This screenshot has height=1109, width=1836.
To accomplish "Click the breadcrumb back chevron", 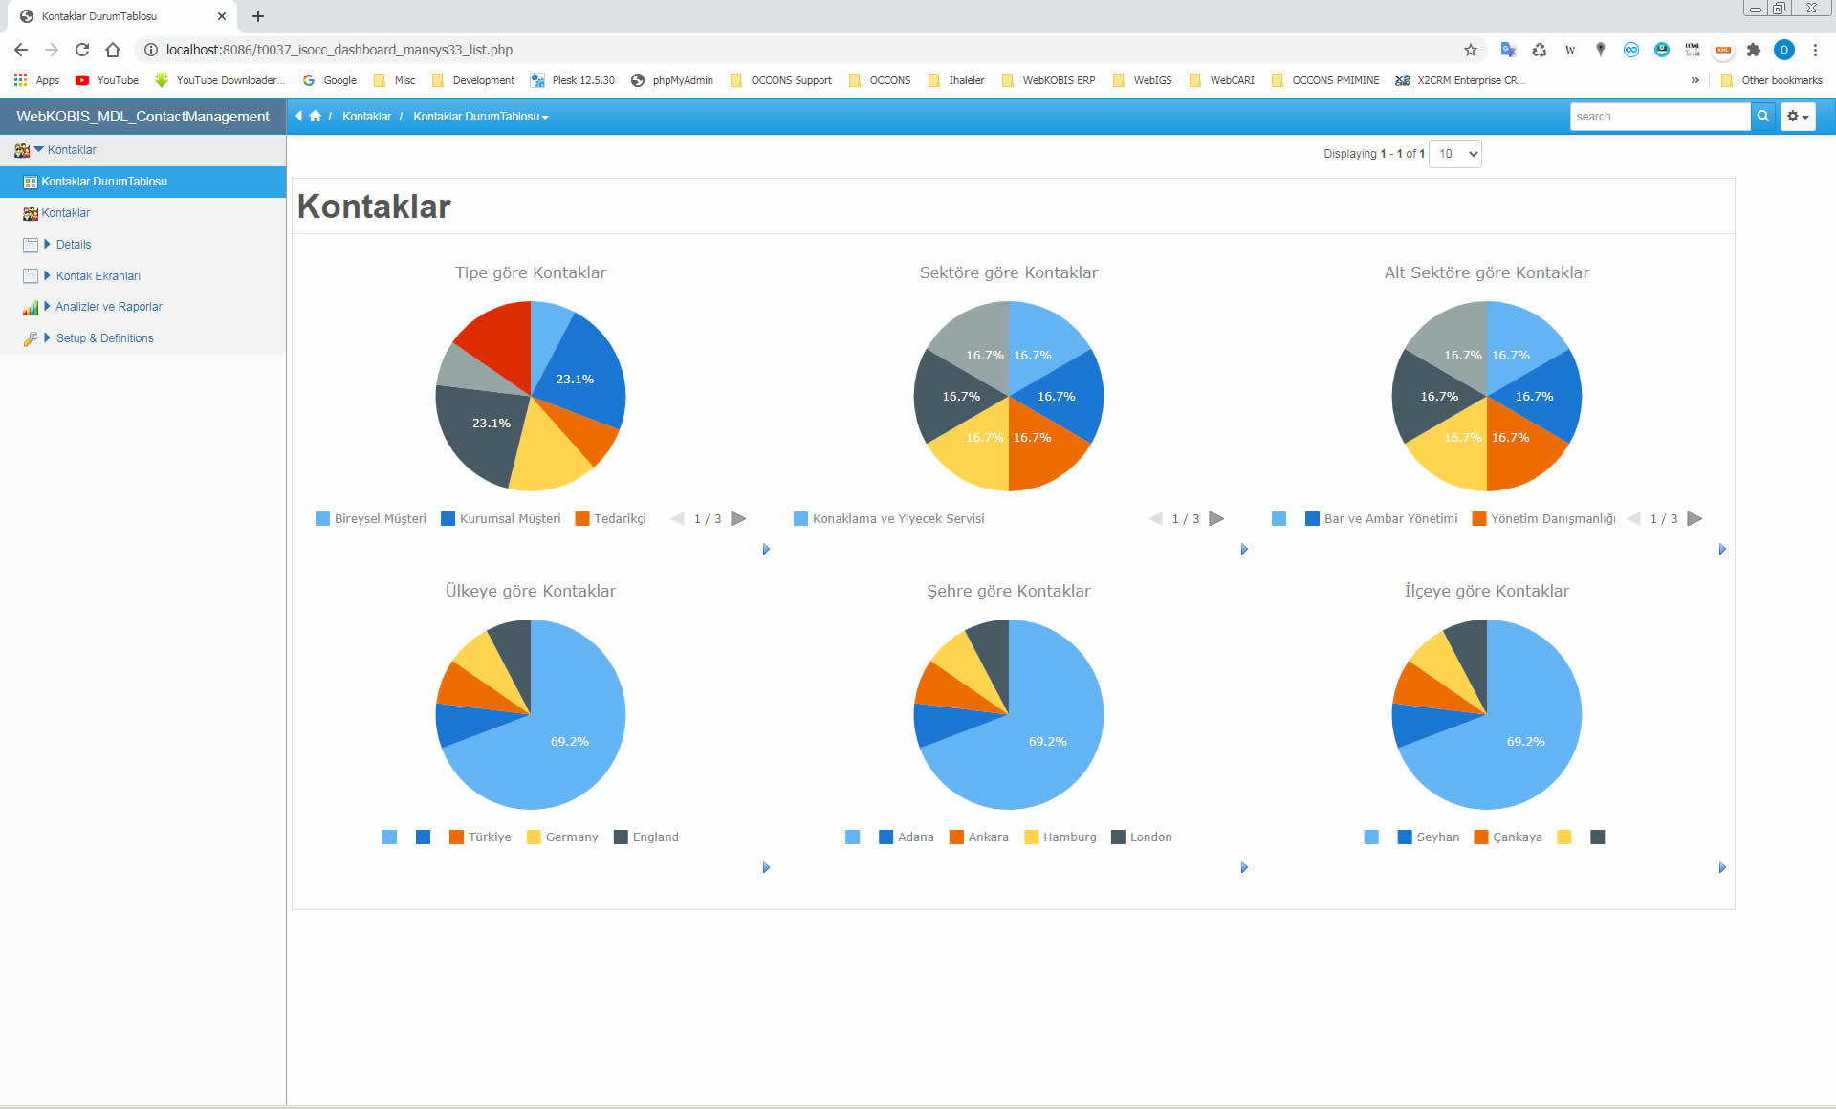I will pos(298,116).
